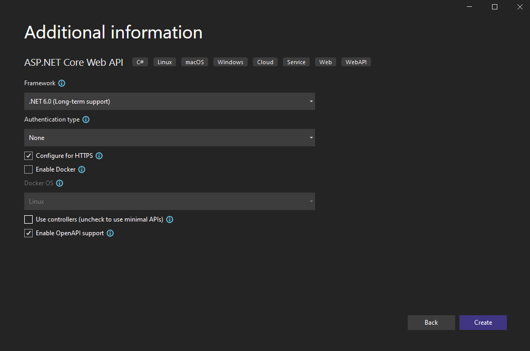Screen dimensions: 530x351
Task: Click the Cloud tag
Action: point(266,62)
